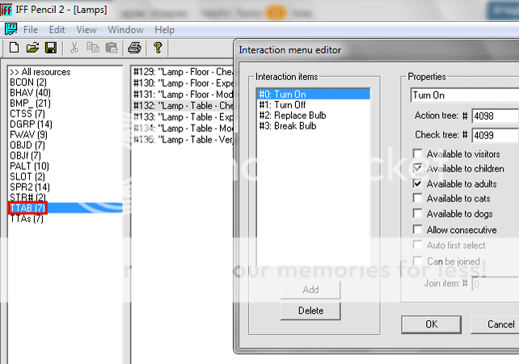The width and height of the screenshot is (519, 364).
Task: Check Available to cats option
Action: (417, 199)
